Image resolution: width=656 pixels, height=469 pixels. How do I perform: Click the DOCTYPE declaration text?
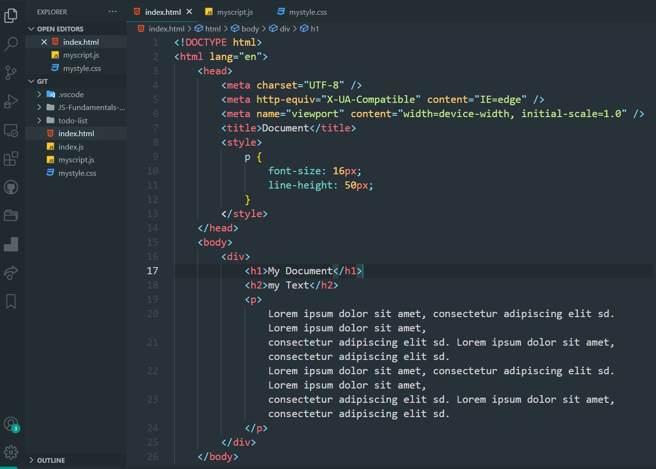point(218,42)
